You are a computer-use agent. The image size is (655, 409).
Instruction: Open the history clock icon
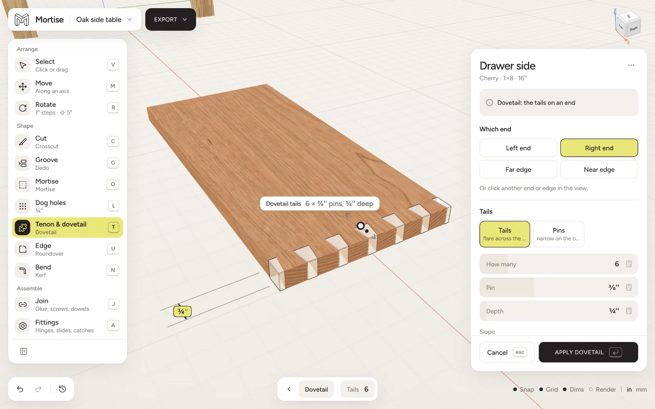click(x=62, y=389)
